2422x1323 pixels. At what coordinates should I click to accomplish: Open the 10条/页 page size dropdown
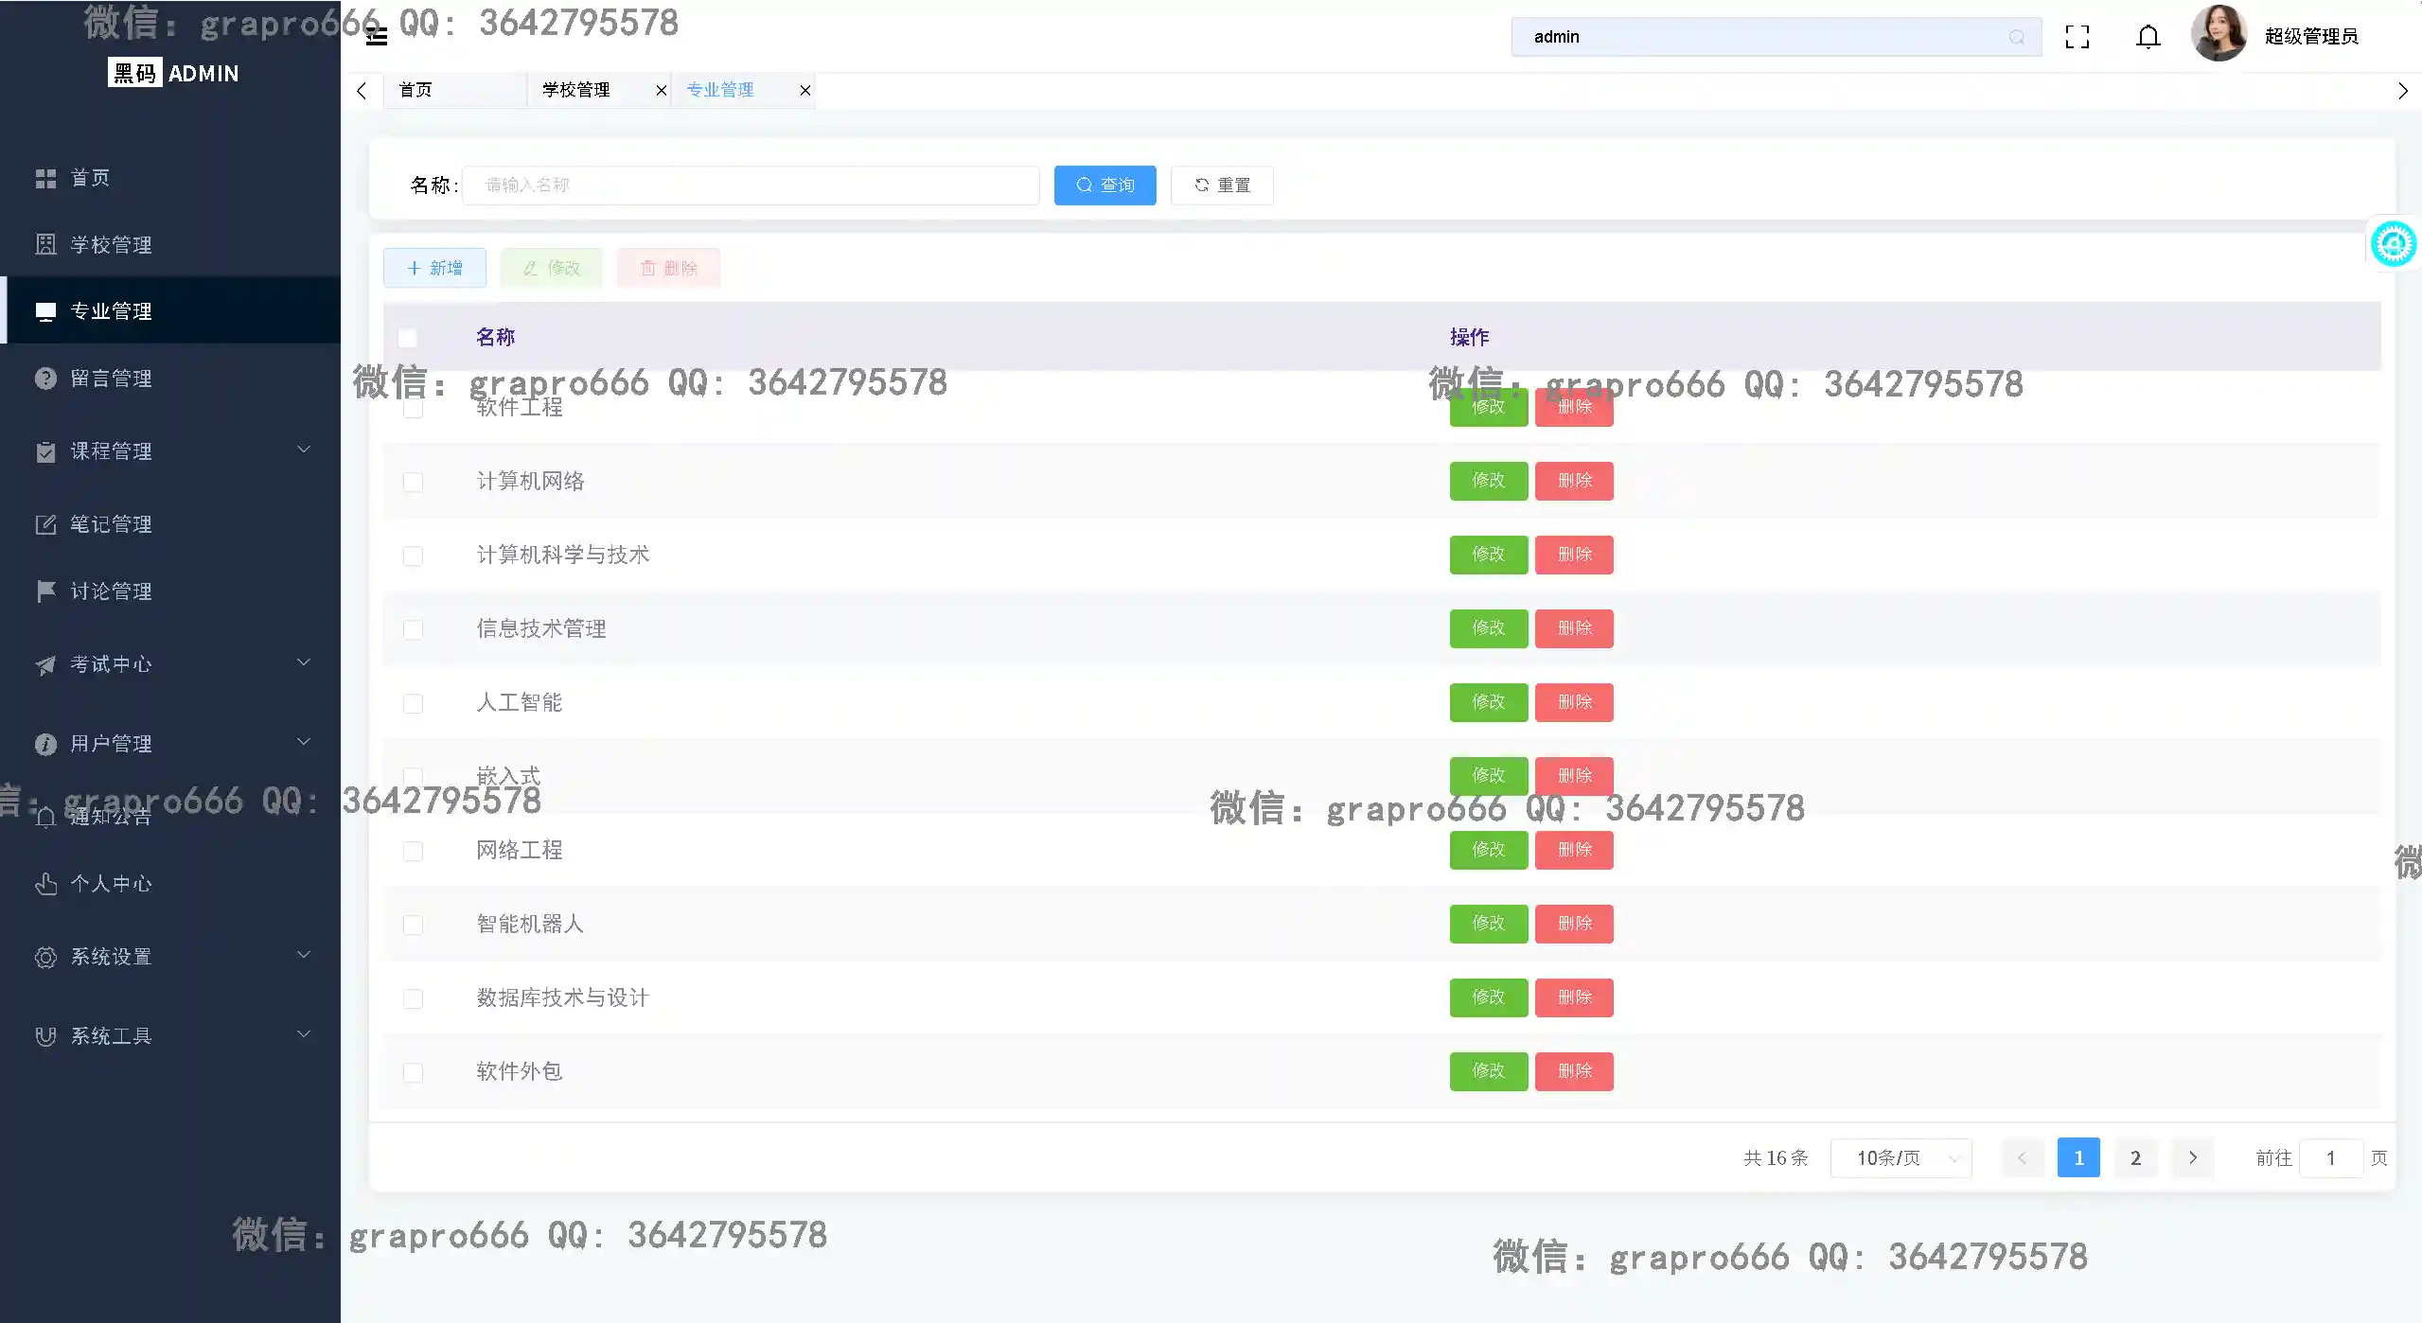[x=1900, y=1158]
